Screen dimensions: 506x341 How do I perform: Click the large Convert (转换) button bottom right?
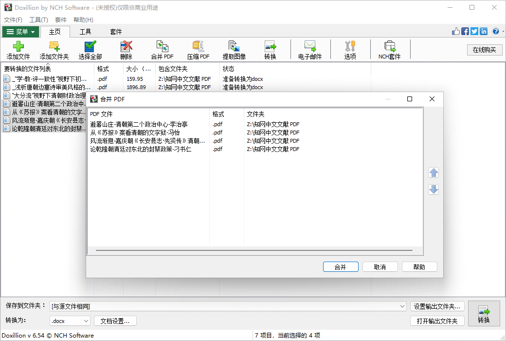484,314
